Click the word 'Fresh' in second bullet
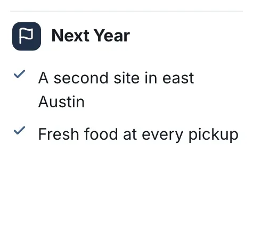This screenshot has width=253, height=230. [x=59, y=134]
